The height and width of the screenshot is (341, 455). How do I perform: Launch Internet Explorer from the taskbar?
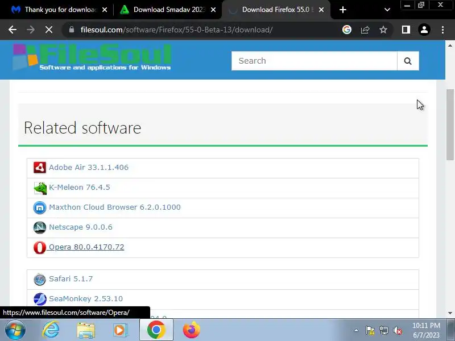(51, 330)
